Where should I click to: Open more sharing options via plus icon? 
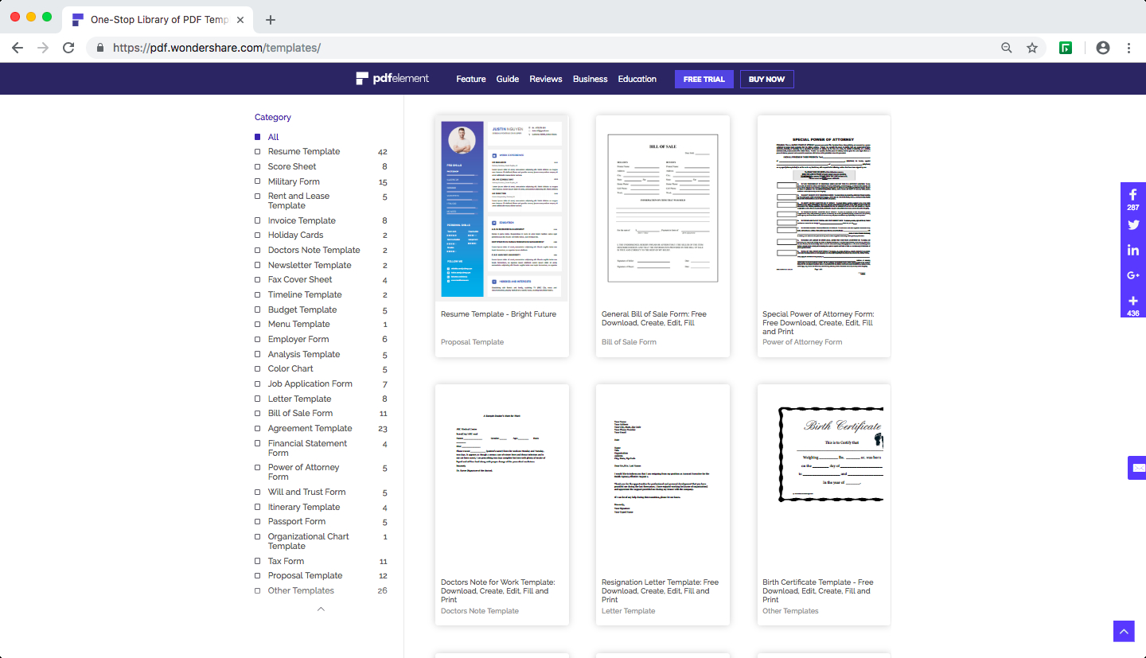(x=1132, y=301)
